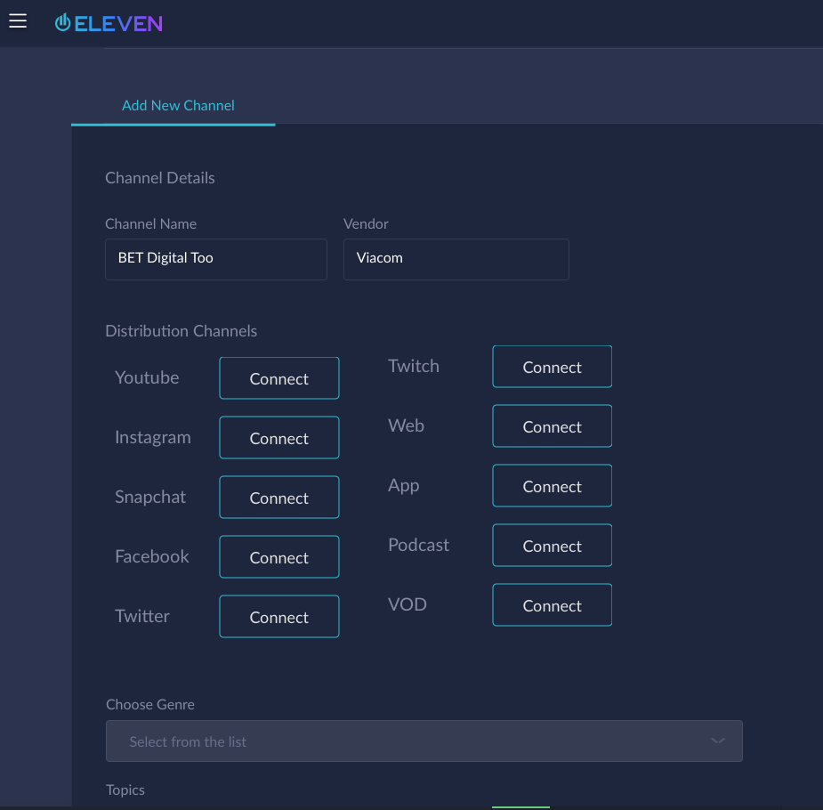Connect the Twitter channel
The image size is (823, 810).
(x=279, y=616)
